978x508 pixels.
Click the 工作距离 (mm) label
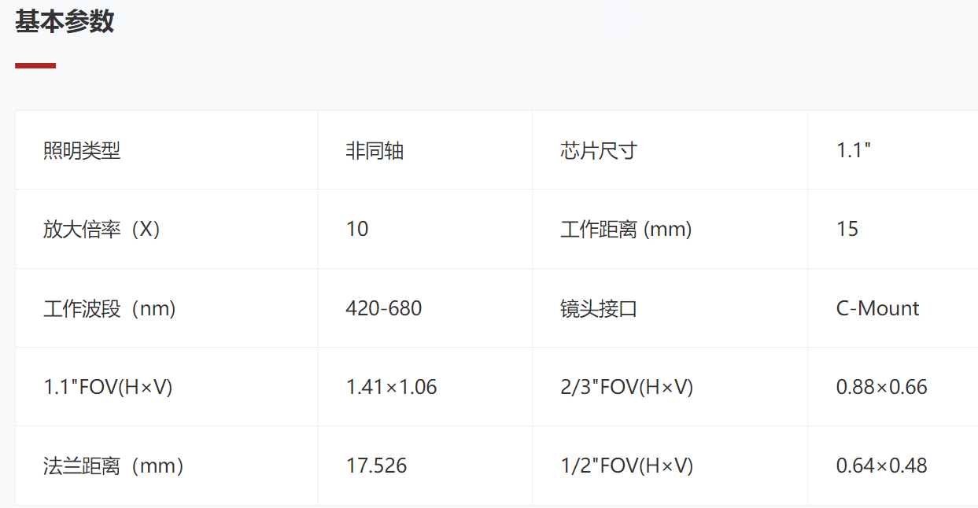[626, 230]
